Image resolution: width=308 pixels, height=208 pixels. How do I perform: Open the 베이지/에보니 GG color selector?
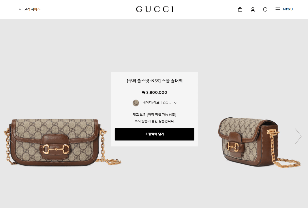(x=155, y=103)
